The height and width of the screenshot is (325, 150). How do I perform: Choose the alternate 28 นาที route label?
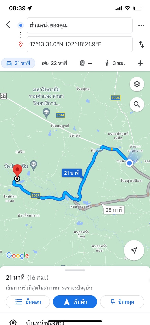pos(114,210)
